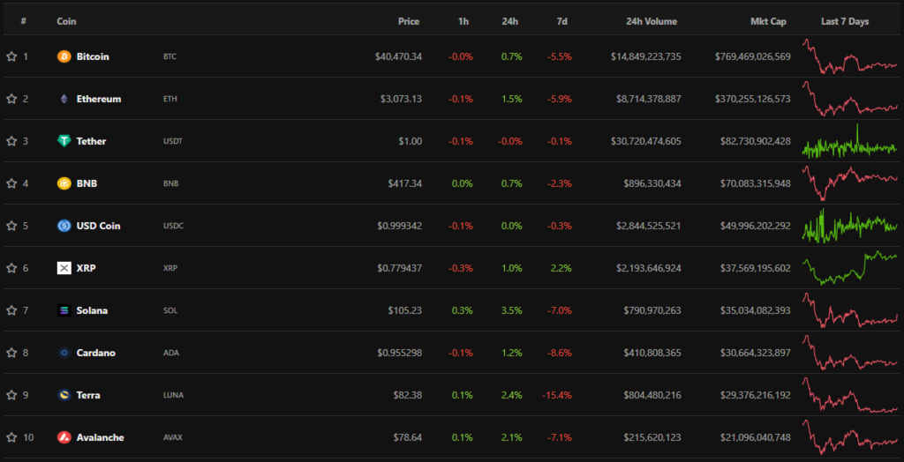The width and height of the screenshot is (904, 462).
Task: Click Terra's -15.4% seven-day change
Action: tap(557, 395)
